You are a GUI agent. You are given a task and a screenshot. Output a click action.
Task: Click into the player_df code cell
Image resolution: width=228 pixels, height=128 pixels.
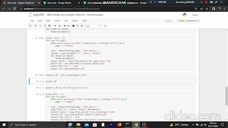120,81
